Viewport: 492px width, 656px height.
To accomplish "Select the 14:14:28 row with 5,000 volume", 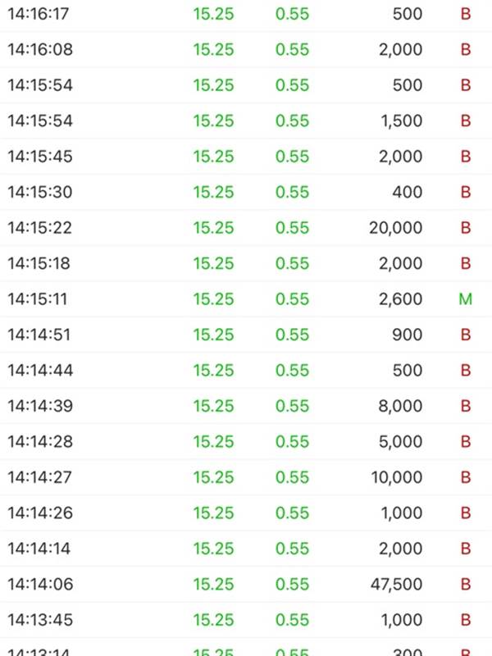I will (x=246, y=441).
